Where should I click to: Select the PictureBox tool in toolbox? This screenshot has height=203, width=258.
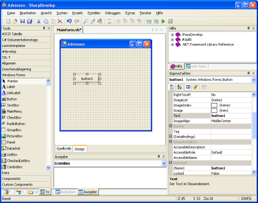click(12, 136)
